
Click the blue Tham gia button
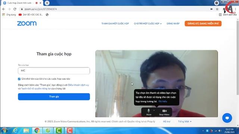point(54,97)
